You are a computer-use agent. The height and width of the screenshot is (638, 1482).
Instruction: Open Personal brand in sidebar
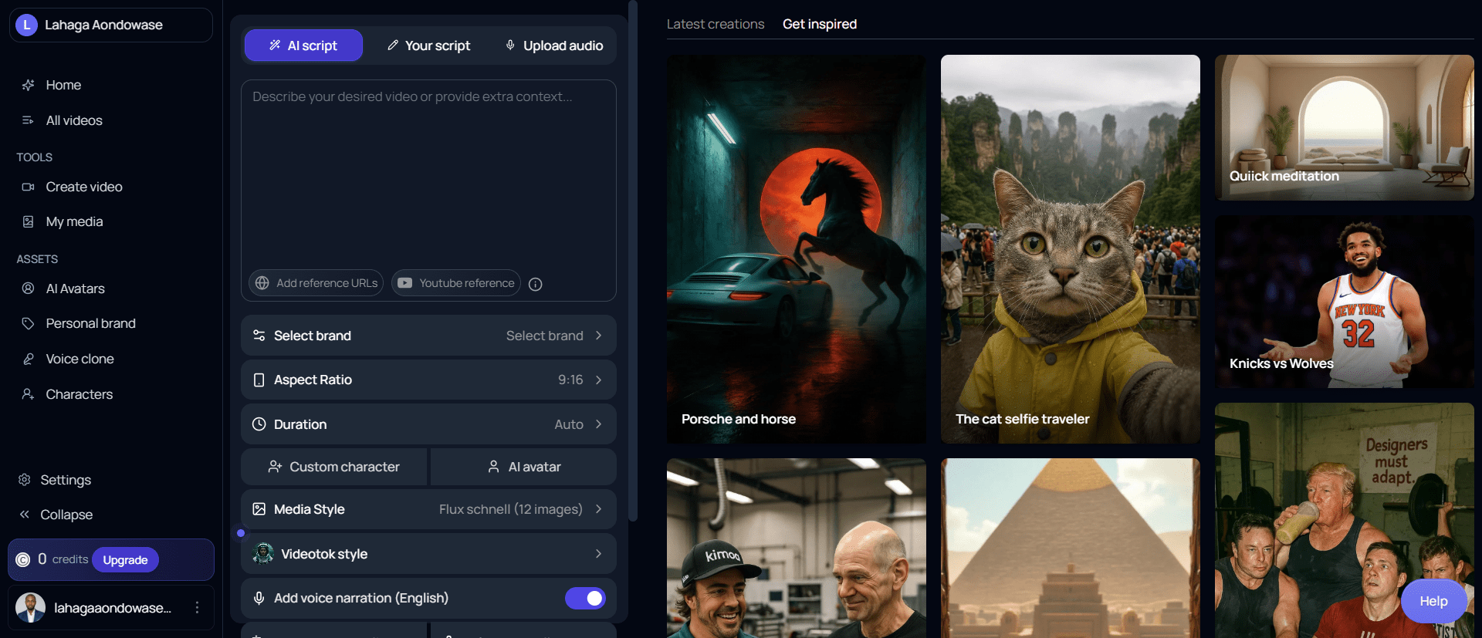[90, 323]
